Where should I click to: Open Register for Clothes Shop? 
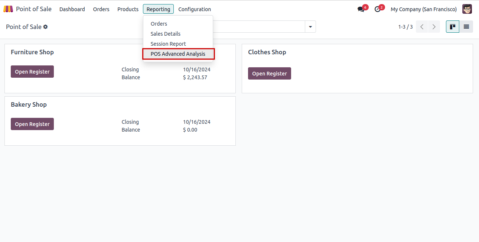270,74
